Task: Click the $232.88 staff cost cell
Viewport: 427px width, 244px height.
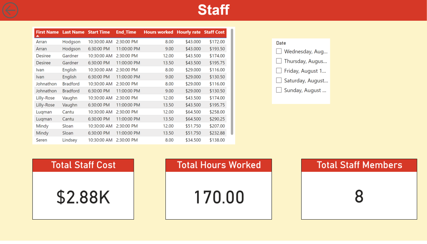Action: point(217,133)
